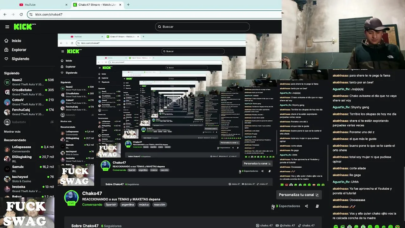Open Conversando category link under the main stream title

pyautogui.click(x=92, y=205)
